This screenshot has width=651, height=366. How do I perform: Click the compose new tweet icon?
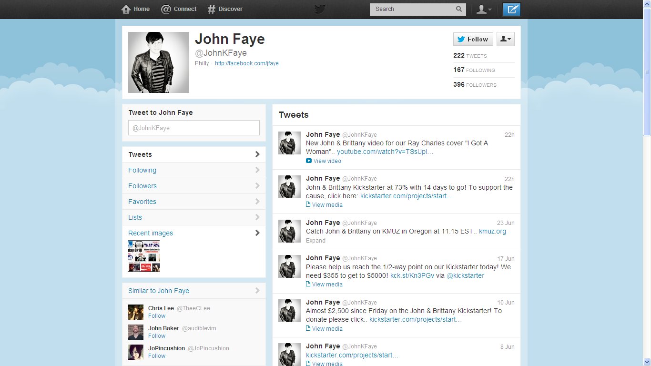(x=512, y=9)
